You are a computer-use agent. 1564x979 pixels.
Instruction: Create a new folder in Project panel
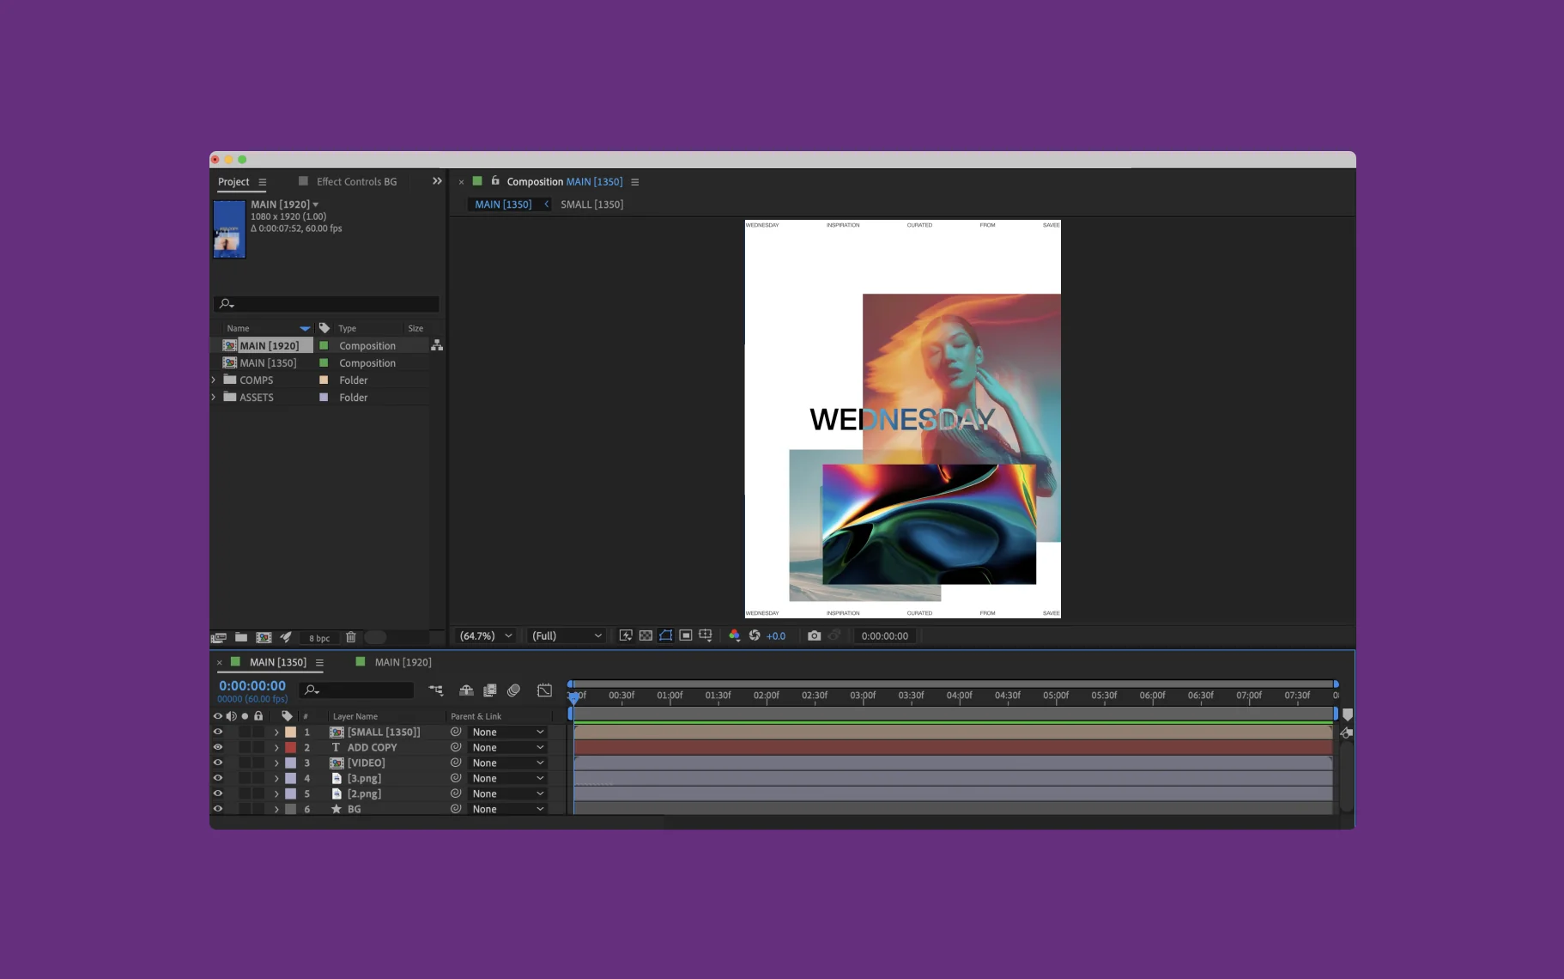point(241,637)
